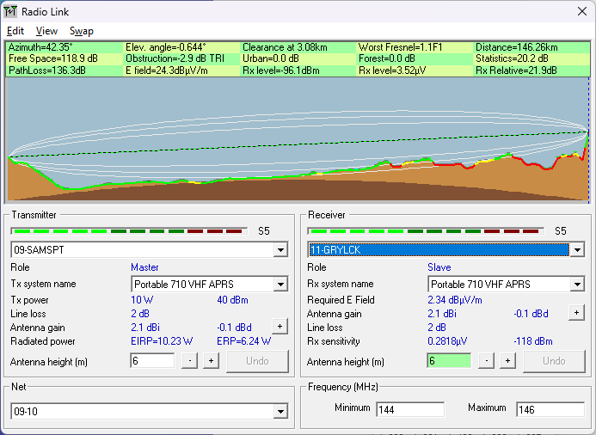
Task: Click Undo in the Receiver panel
Action: point(554,361)
